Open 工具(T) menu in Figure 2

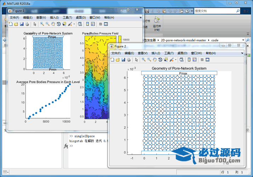click(169, 53)
